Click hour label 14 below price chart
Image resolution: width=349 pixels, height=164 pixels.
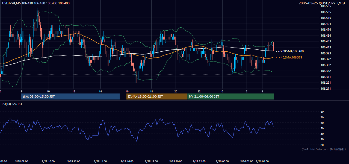[100, 91]
